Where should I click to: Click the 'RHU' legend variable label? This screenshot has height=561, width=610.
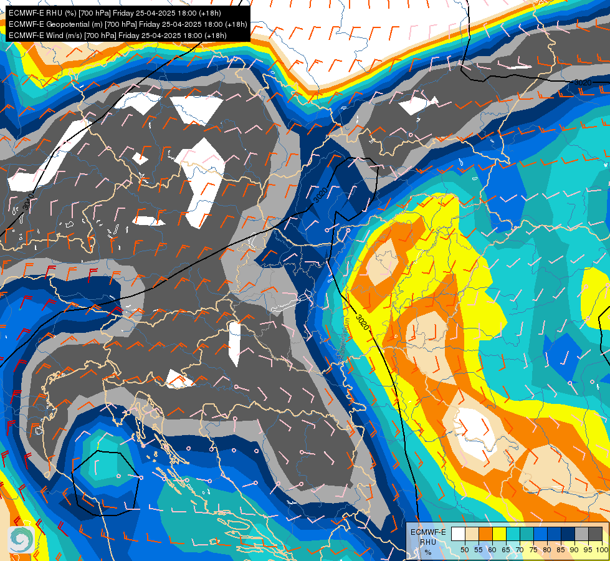tap(428, 542)
